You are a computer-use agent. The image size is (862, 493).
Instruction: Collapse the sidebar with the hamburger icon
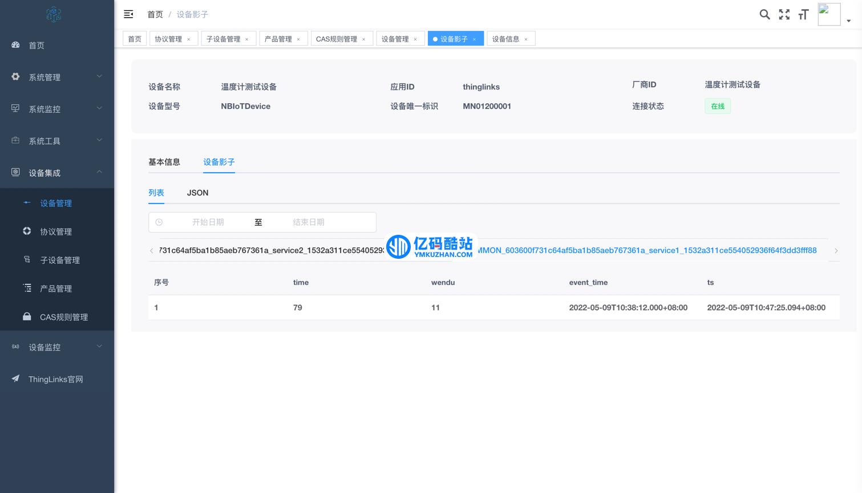click(128, 14)
